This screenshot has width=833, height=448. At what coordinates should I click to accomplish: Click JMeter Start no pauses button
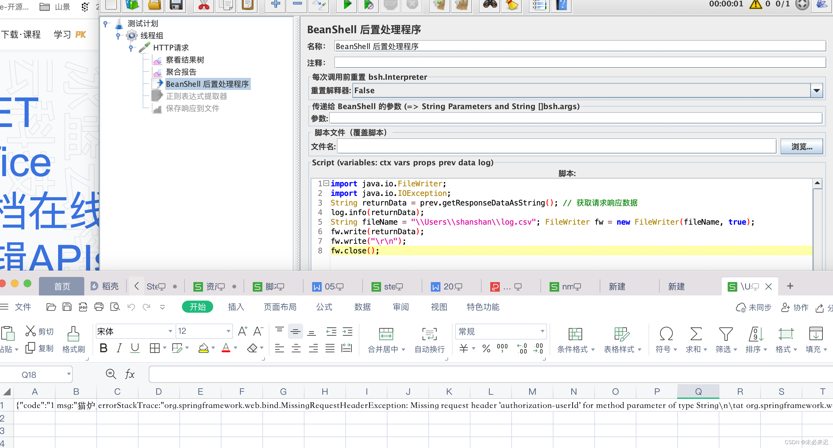coord(368,5)
